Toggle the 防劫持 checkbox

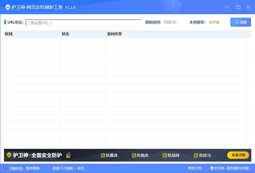click(x=165, y=155)
